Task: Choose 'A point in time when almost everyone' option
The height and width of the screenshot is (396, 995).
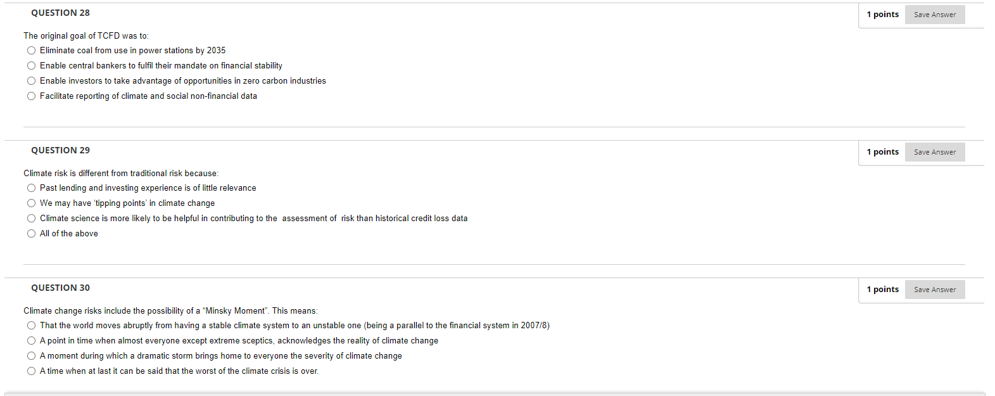Action: tap(31, 341)
